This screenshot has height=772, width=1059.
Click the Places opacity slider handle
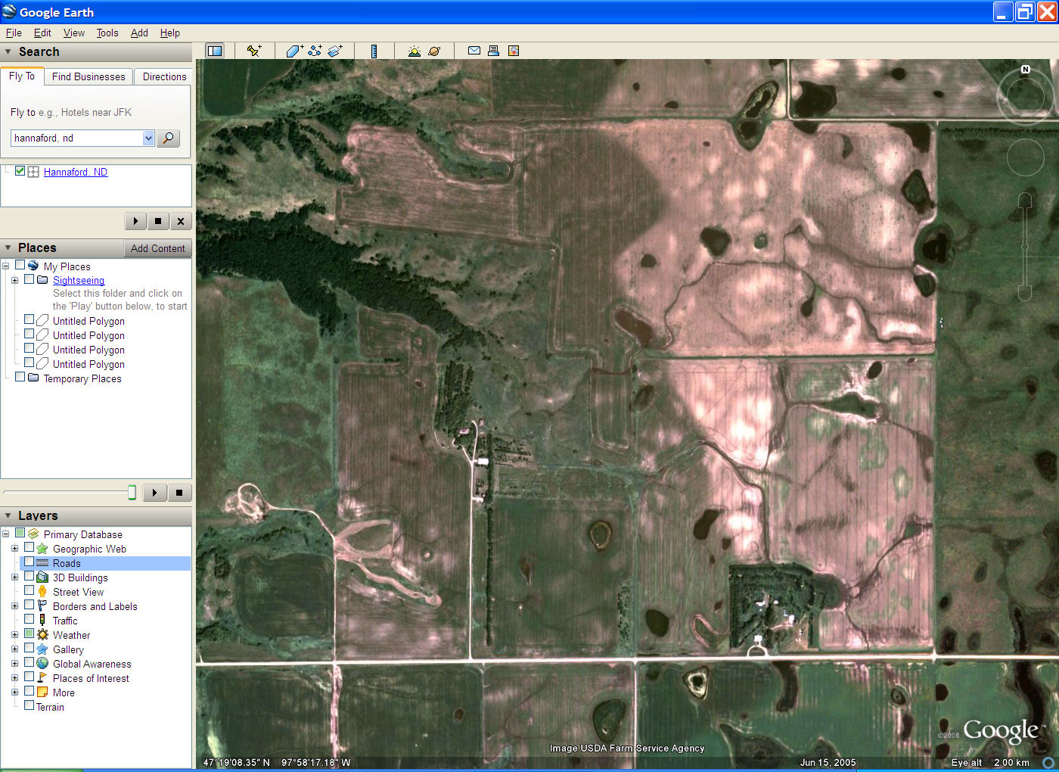132,493
